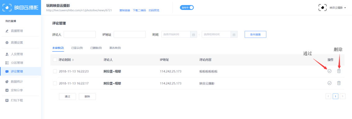Go to next page arrow
The width and height of the screenshot is (352, 119).
click(343, 96)
